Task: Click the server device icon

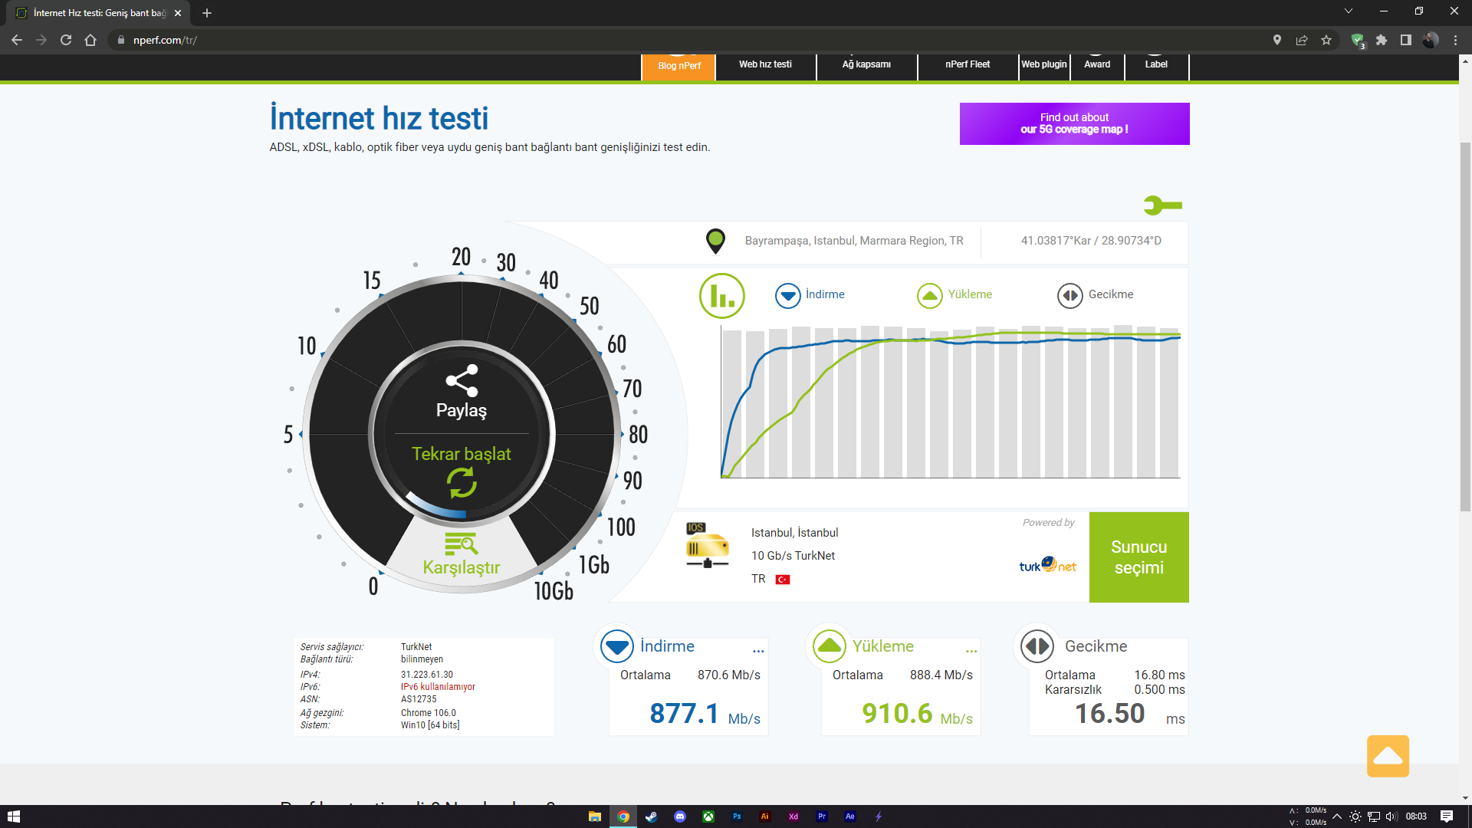Action: click(x=707, y=545)
